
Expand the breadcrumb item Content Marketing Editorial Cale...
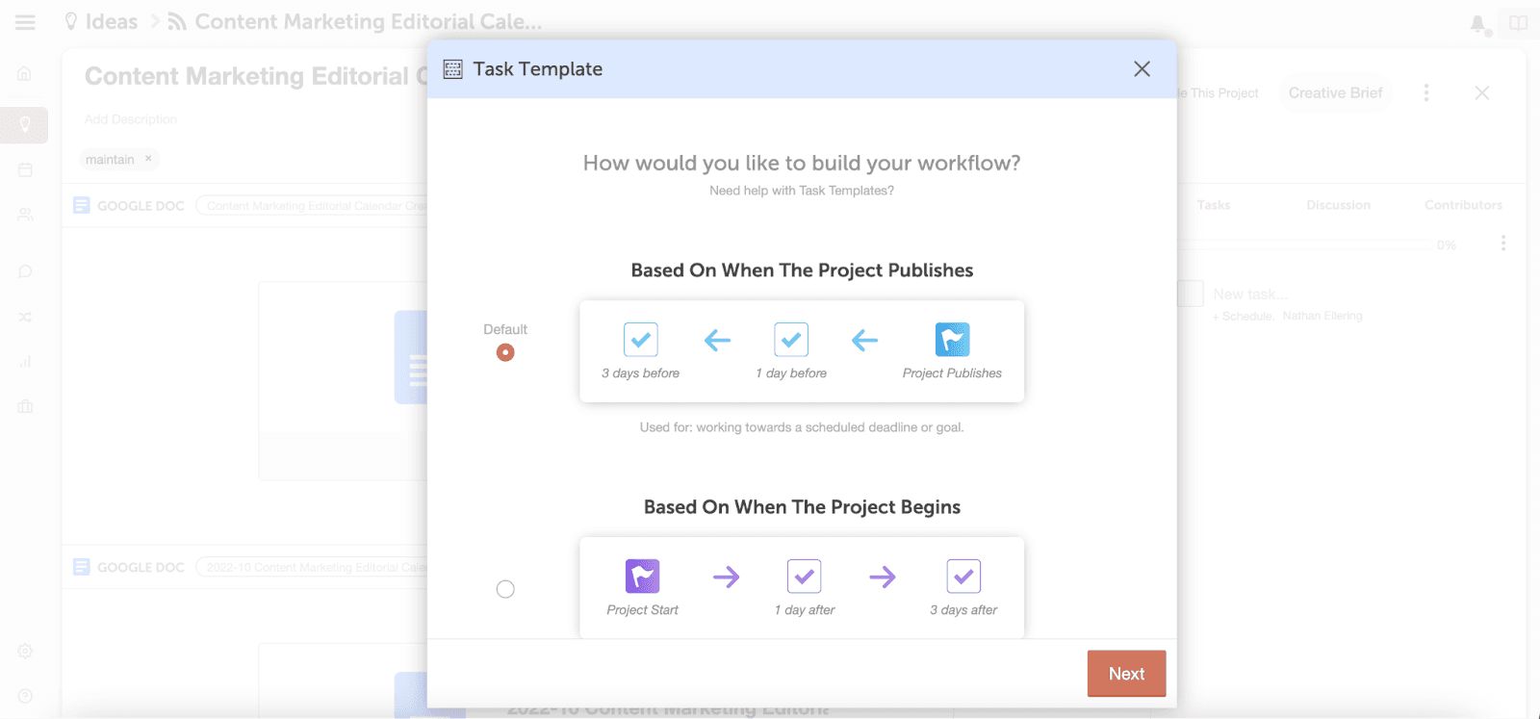[x=366, y=21]
